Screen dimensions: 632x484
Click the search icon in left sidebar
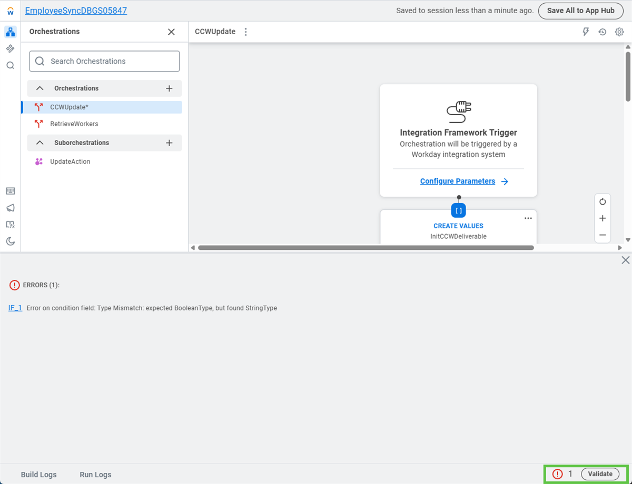click(11, 66)
